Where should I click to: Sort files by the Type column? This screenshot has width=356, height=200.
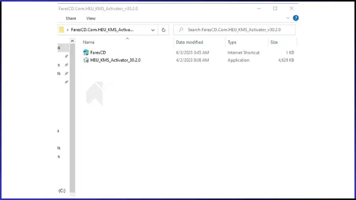tap(232, 42)
